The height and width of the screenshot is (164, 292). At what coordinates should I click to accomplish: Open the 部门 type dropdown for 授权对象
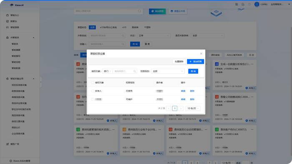click(108, 71)
